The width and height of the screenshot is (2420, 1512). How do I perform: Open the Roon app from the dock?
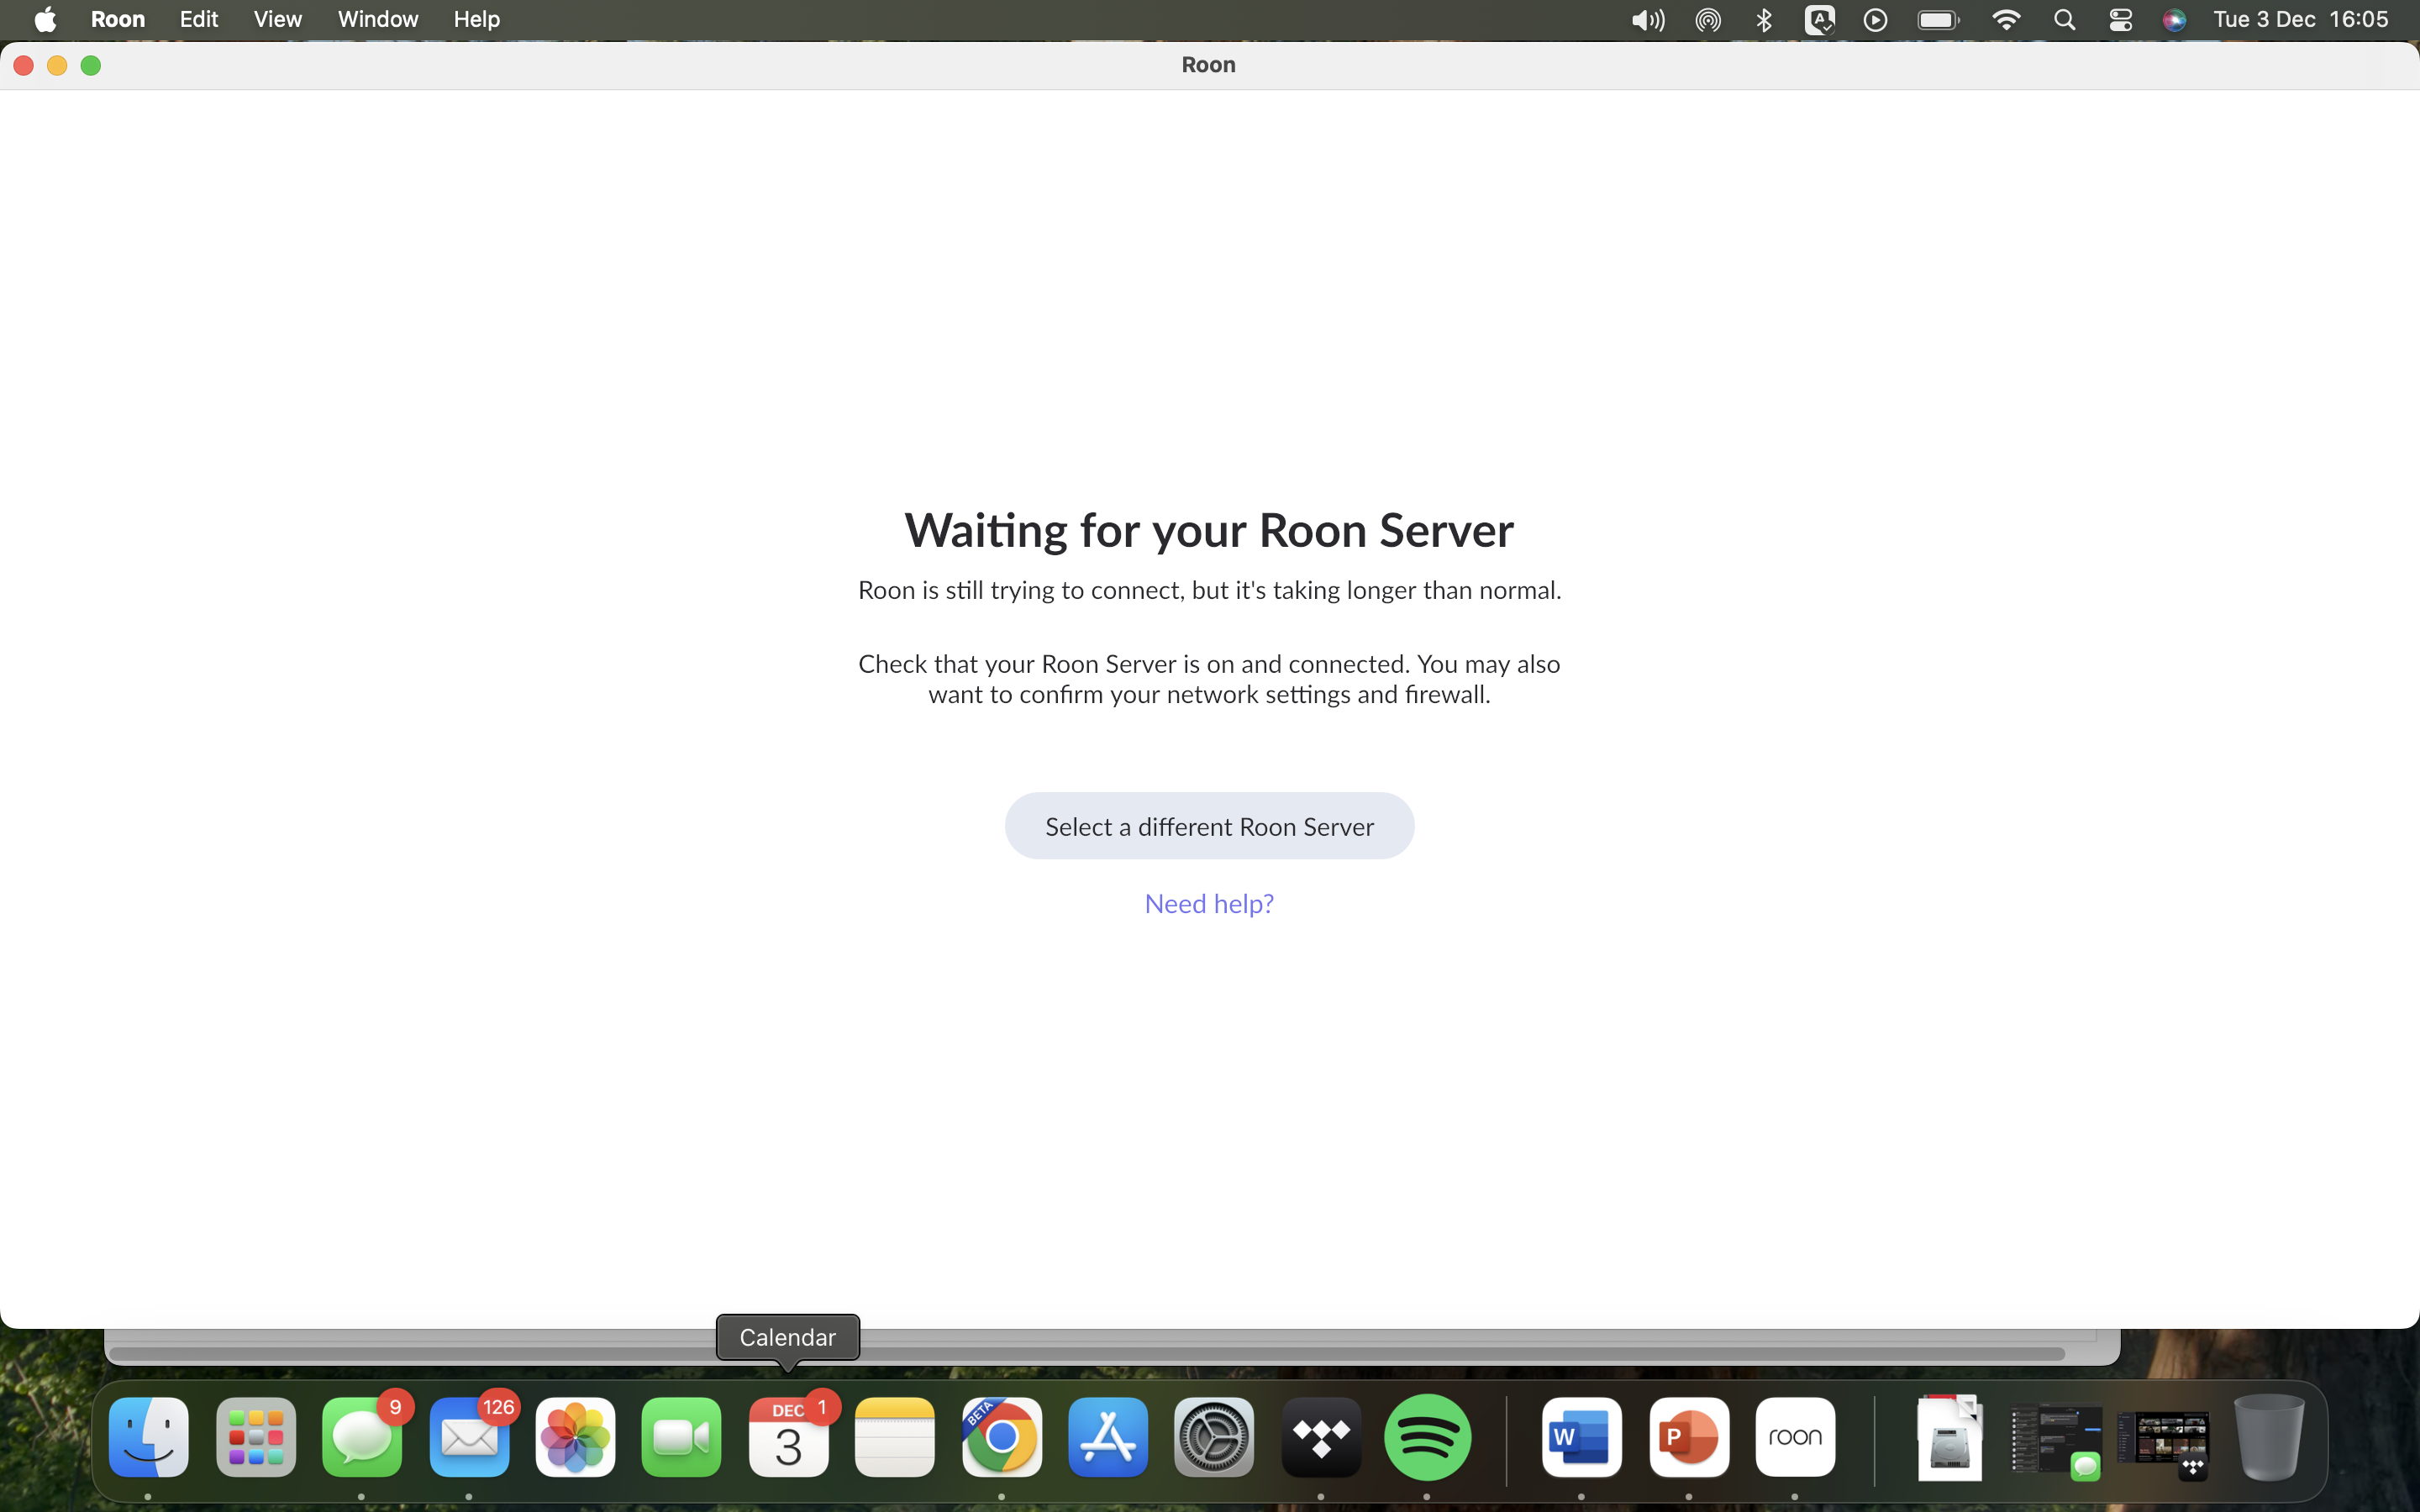coord(1795,1437)
